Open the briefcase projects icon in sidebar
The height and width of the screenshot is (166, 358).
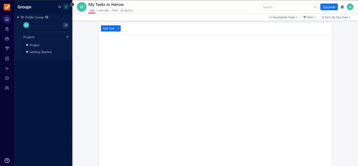(7, 39)
